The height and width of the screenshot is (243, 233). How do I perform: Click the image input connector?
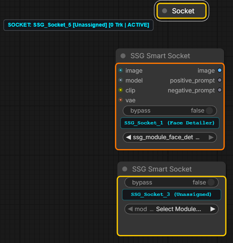tap(121, 70)
